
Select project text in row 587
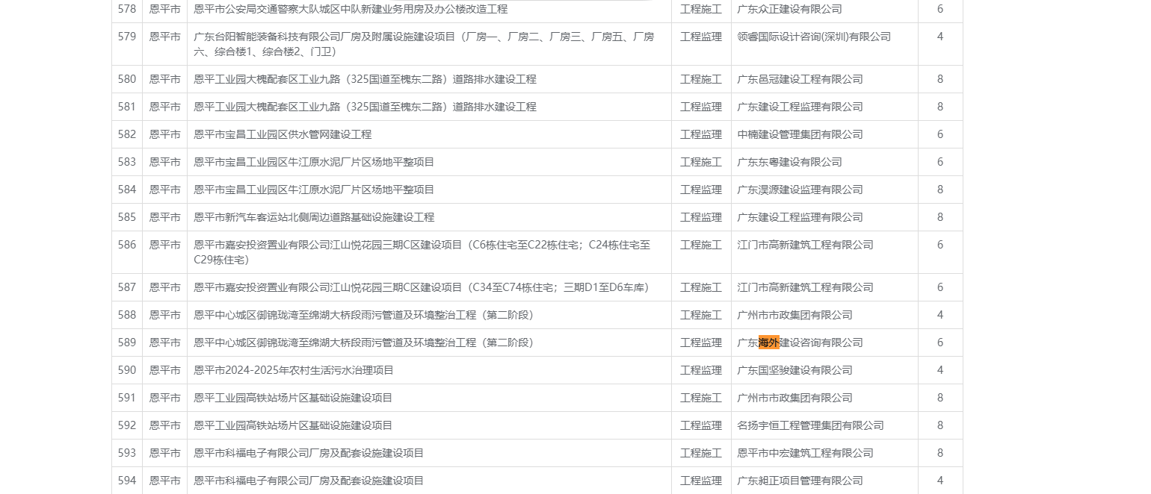(x=421, y=287)
